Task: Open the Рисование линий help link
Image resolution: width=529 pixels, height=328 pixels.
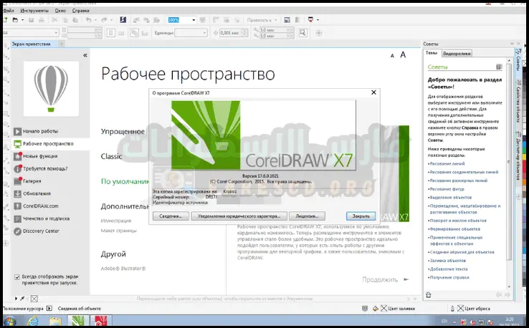Action: tap(448, 165)
